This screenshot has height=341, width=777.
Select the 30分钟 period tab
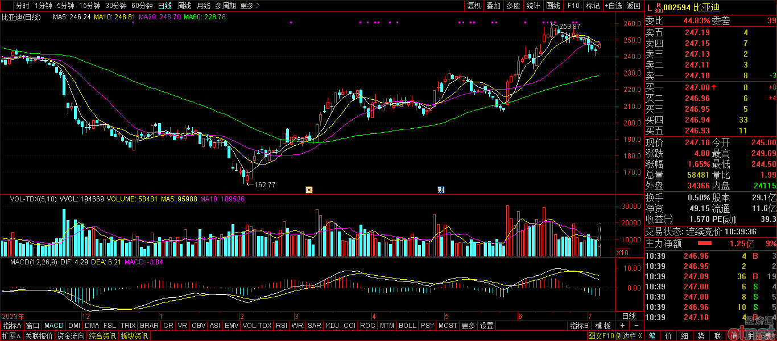(116, 6)
